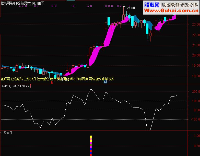This screenshot has width=200, height=156.
Task: Click the 已高送转 tag
Action: 17,79
